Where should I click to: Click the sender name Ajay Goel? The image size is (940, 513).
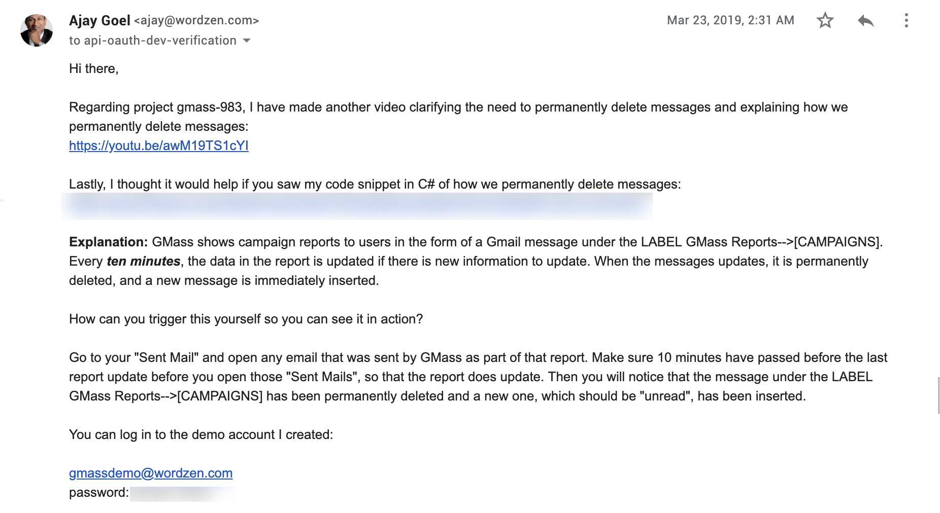point(99,20)
